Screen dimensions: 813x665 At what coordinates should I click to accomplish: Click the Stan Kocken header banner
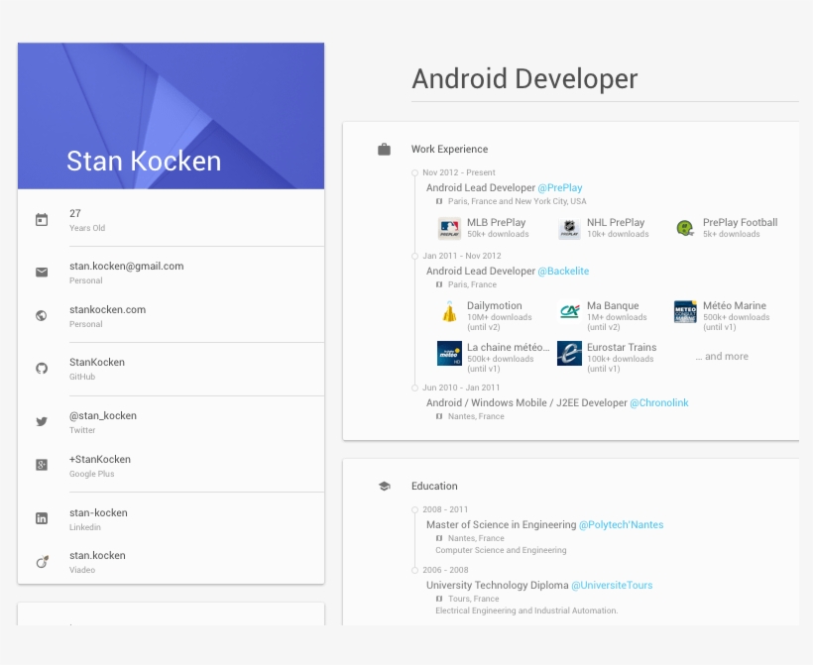tap(171, 115)
